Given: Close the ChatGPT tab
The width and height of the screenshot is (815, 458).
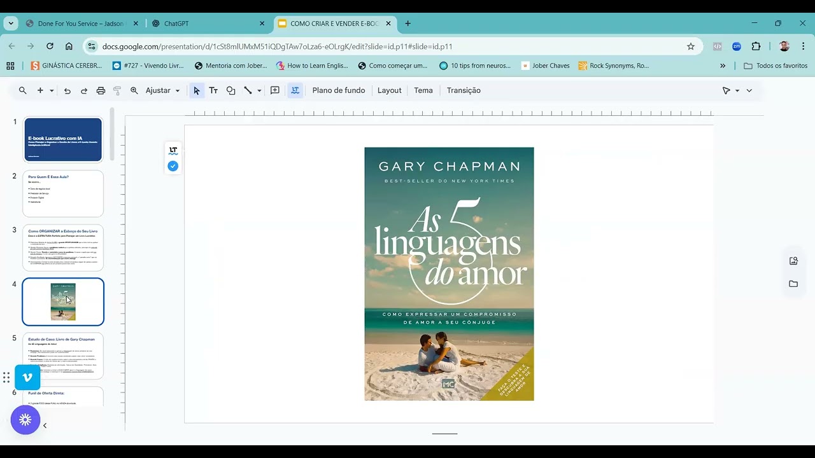Looking at the screenshot, I should pyautogui.click(x=262, y=24).
